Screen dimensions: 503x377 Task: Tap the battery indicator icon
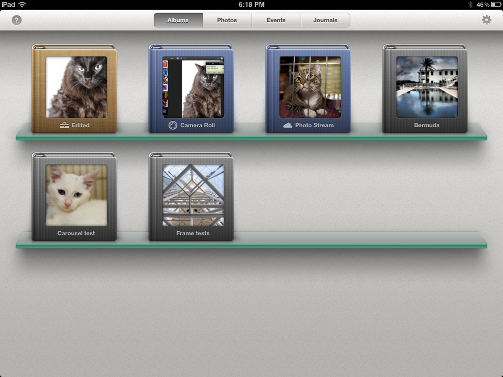496,5
